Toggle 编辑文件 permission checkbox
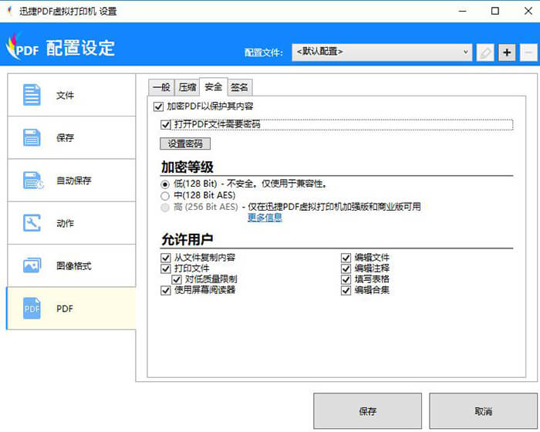 pyautogui.click(x=346, y=258)
